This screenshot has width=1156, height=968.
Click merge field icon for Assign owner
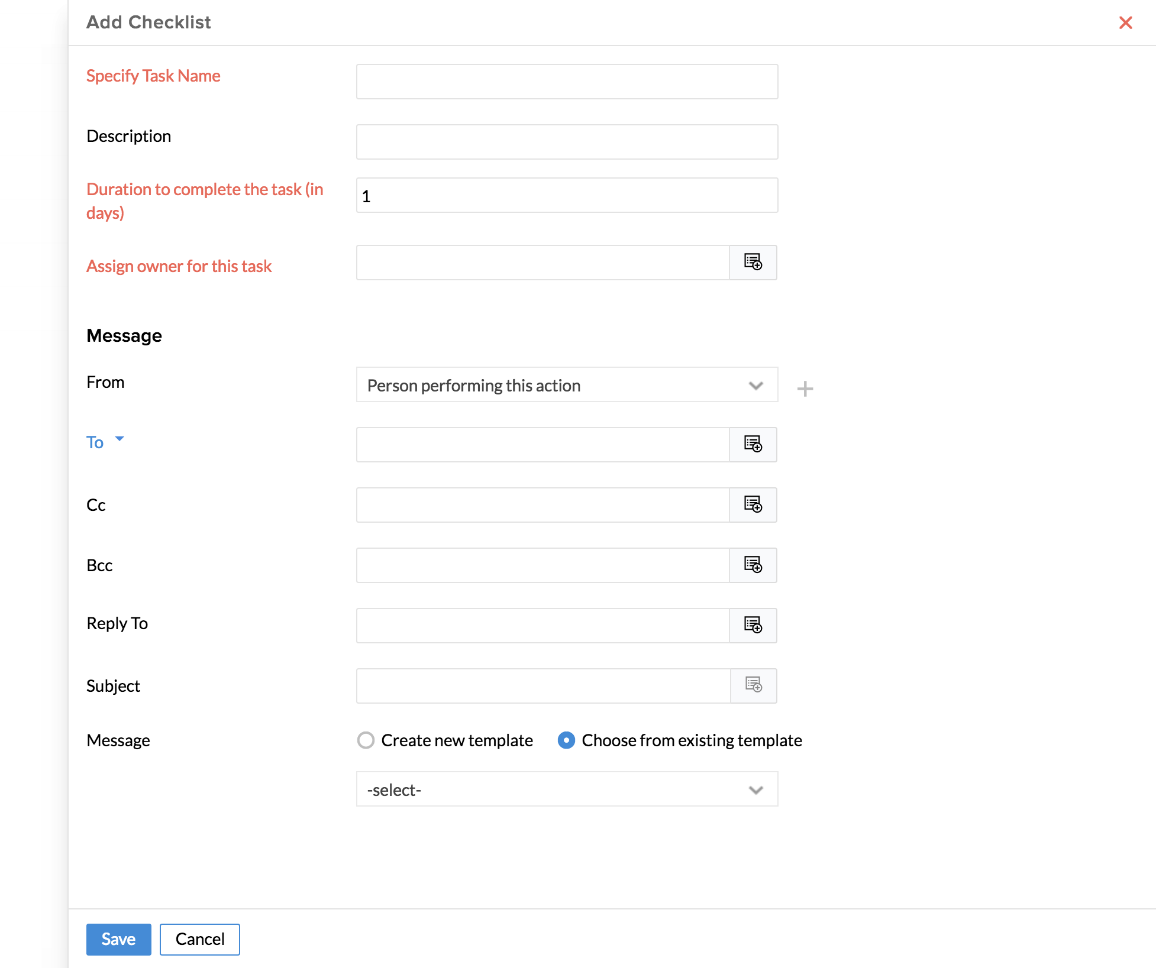click(x=753, y=263)
